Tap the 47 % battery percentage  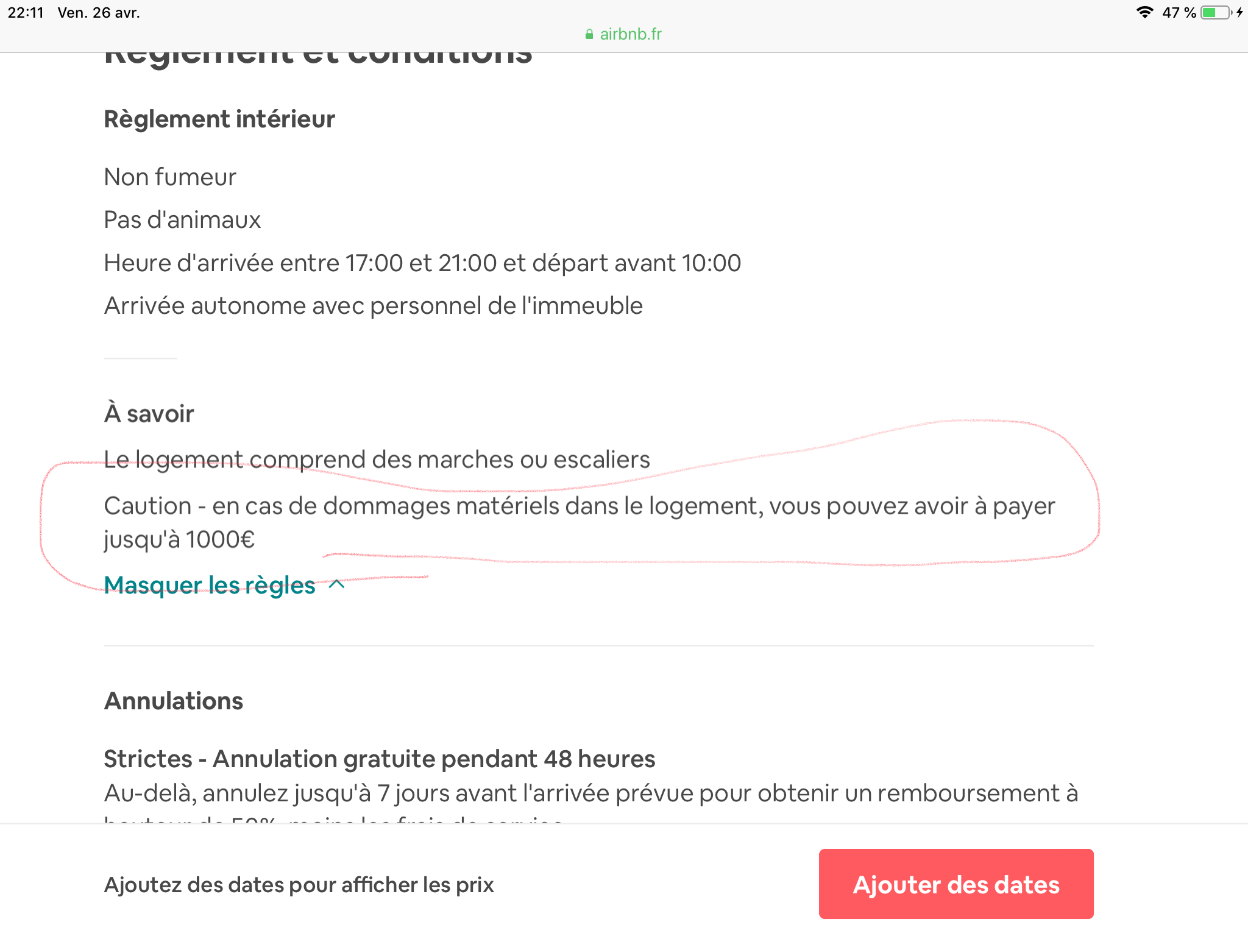(1179, 13)
